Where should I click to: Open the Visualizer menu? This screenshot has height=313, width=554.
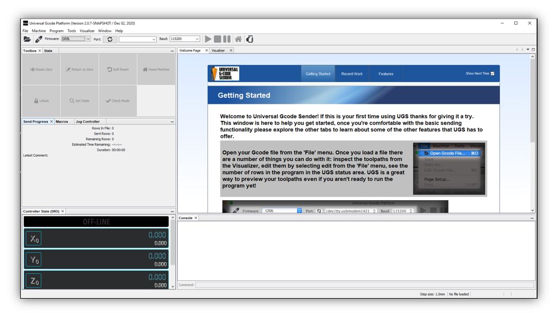coord(87,31)
